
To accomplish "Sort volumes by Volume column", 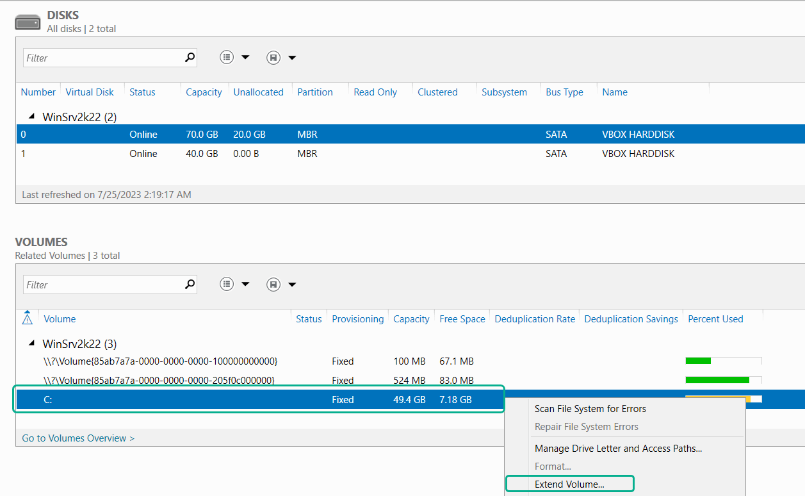I will 60,319.
